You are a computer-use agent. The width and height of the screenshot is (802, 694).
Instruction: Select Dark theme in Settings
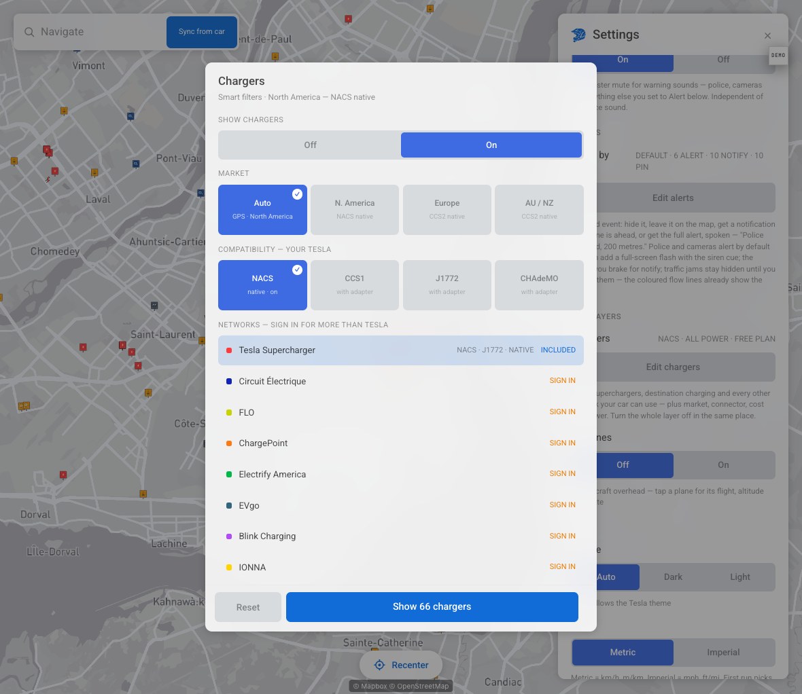click(673, 577)
